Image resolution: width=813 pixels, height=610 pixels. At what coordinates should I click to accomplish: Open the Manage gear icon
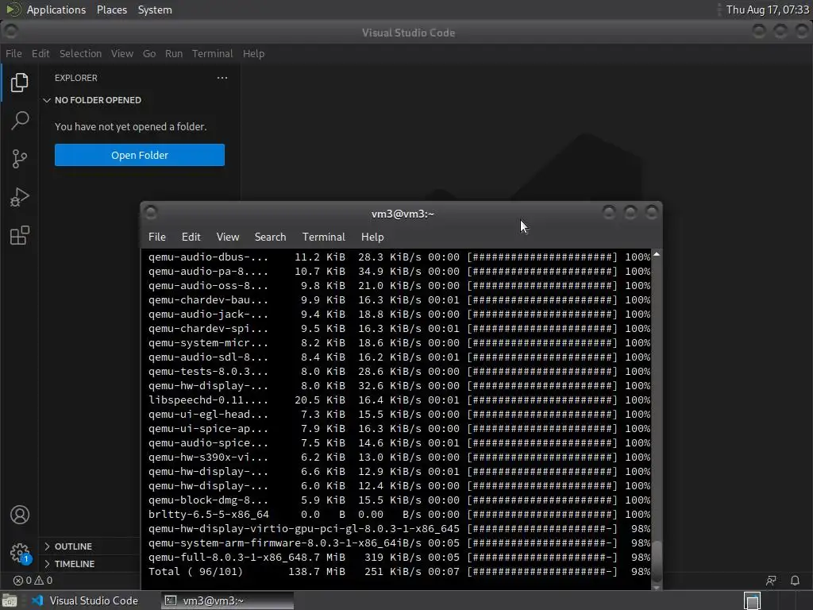coord(20,553)
